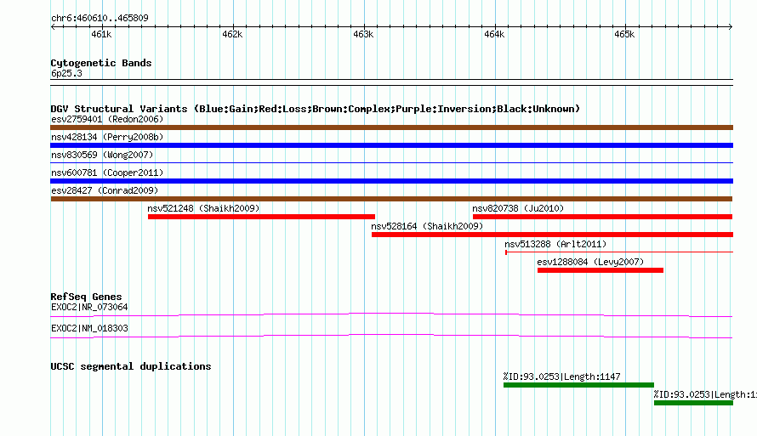Click the esv2759401 (Redon2006) brown variant bar
The height and width of the screenshot is (436, 757).
[391, 127]
